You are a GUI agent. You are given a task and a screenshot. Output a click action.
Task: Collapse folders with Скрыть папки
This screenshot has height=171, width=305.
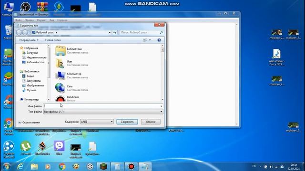29,123
